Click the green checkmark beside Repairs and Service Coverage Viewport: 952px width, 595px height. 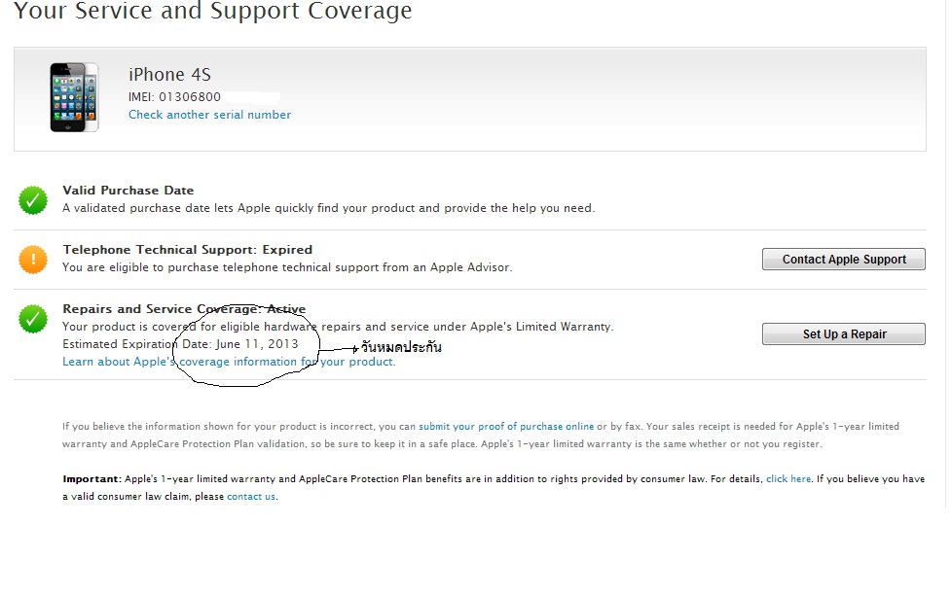(33, 318)
